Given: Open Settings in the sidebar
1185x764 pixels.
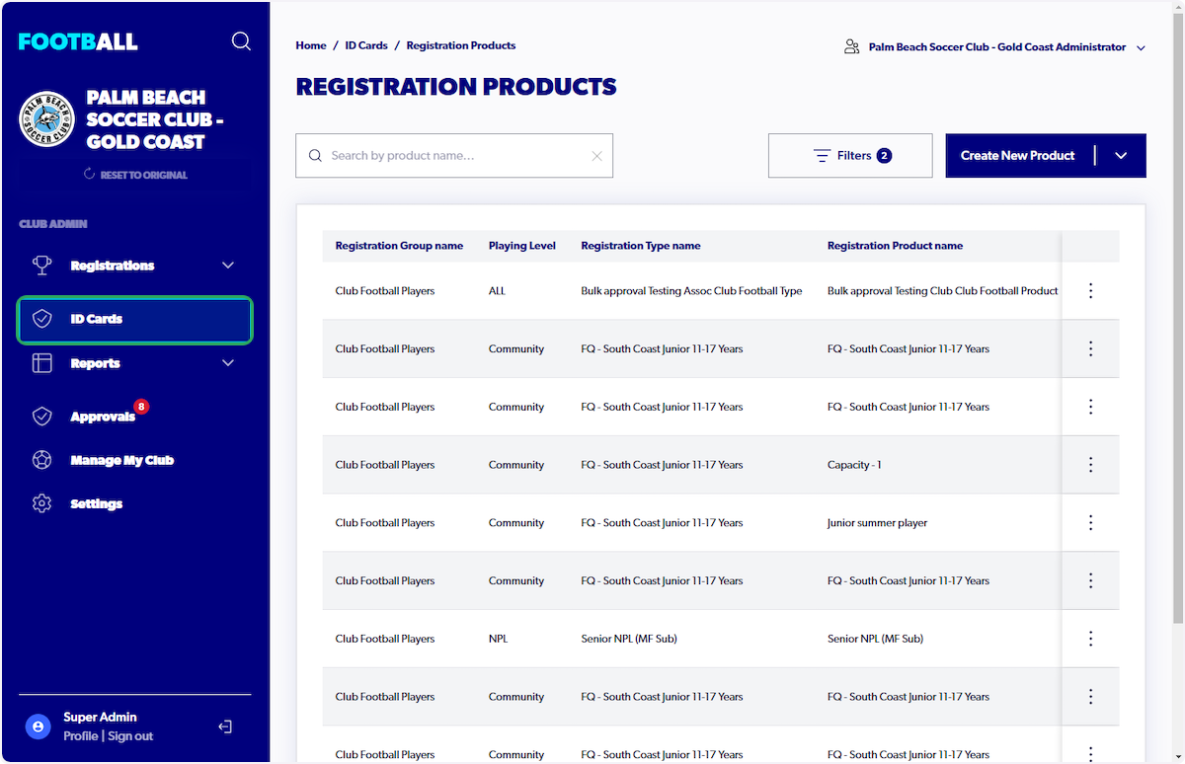Looking at the screenshot, I should click(x=97, y=503).
